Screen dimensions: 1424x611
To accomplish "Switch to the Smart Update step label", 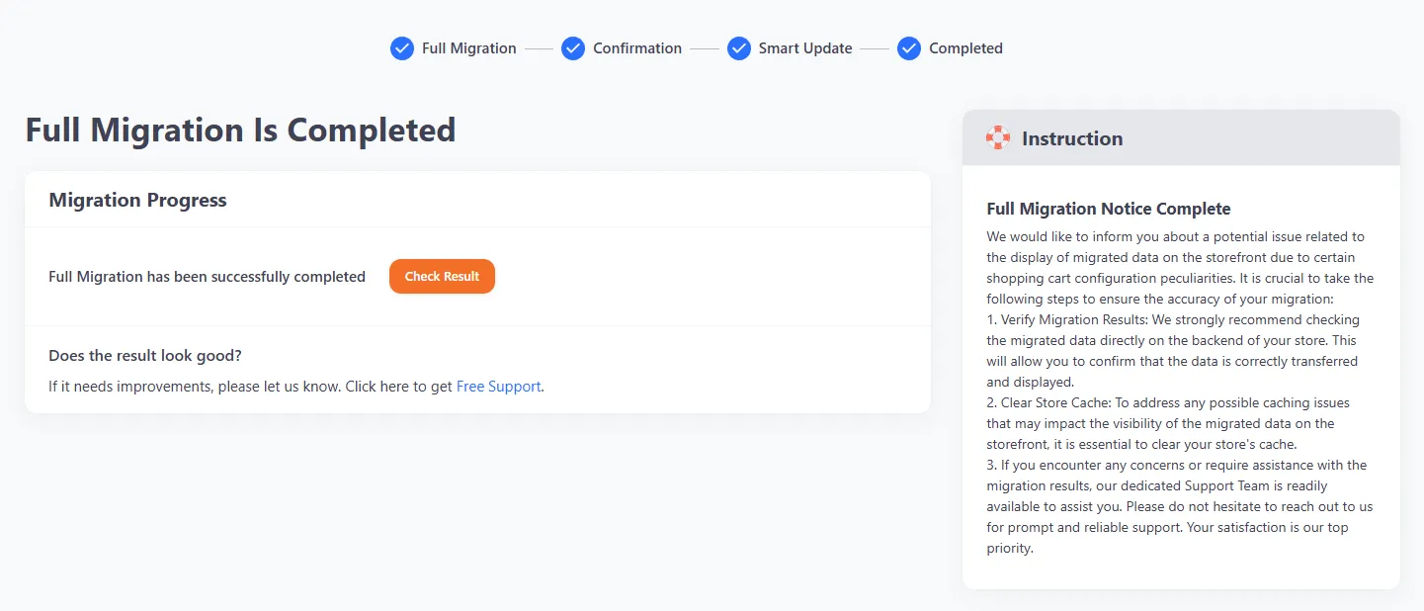I will 804,47.
